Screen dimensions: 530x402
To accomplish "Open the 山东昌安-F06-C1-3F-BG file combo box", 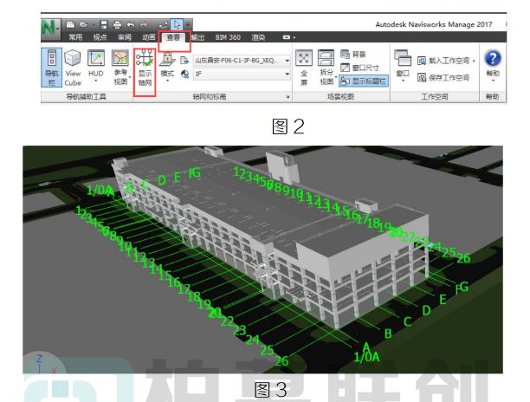I will (x=242, y=61).
